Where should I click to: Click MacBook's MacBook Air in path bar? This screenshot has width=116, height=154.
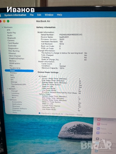[52, 114]
